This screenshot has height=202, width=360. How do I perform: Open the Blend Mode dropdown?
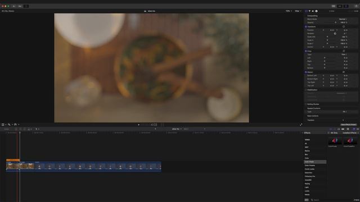(x=343, y=19)
